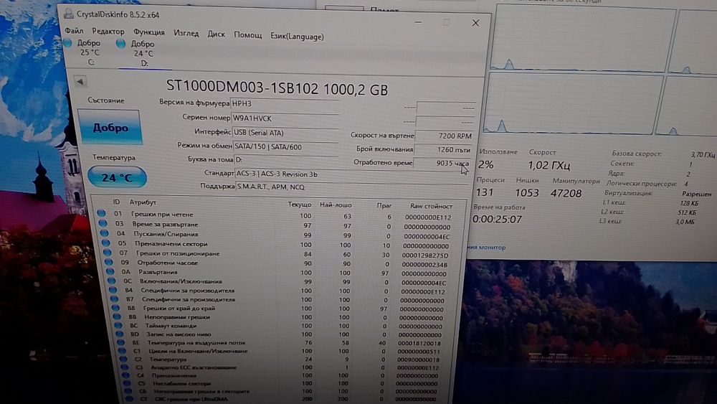Click status circle for attribute BE

pos(120,342)
